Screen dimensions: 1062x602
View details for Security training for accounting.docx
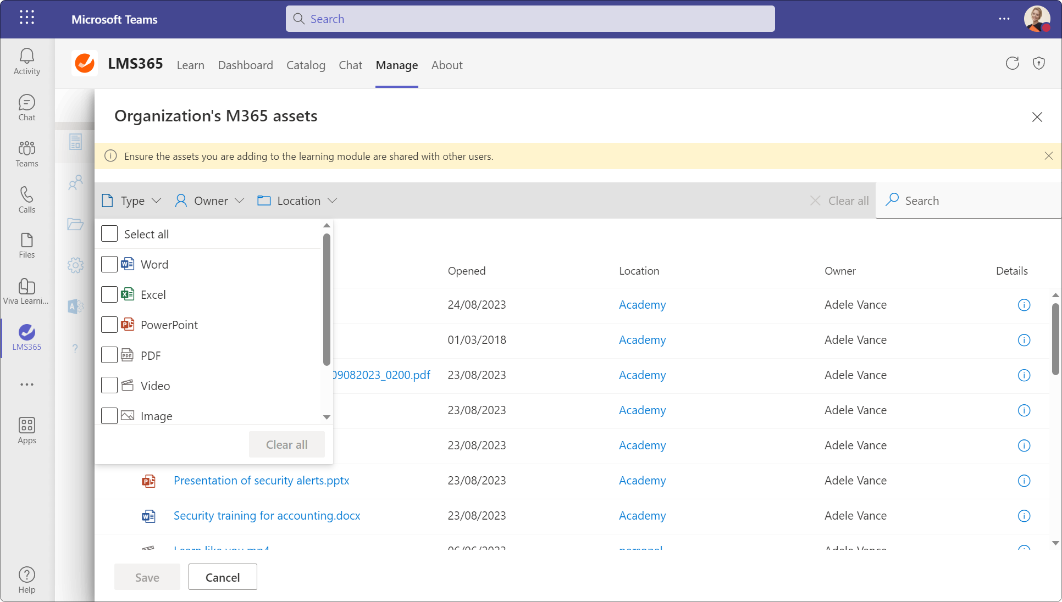pyautogui.click(x=1024, y=516)
